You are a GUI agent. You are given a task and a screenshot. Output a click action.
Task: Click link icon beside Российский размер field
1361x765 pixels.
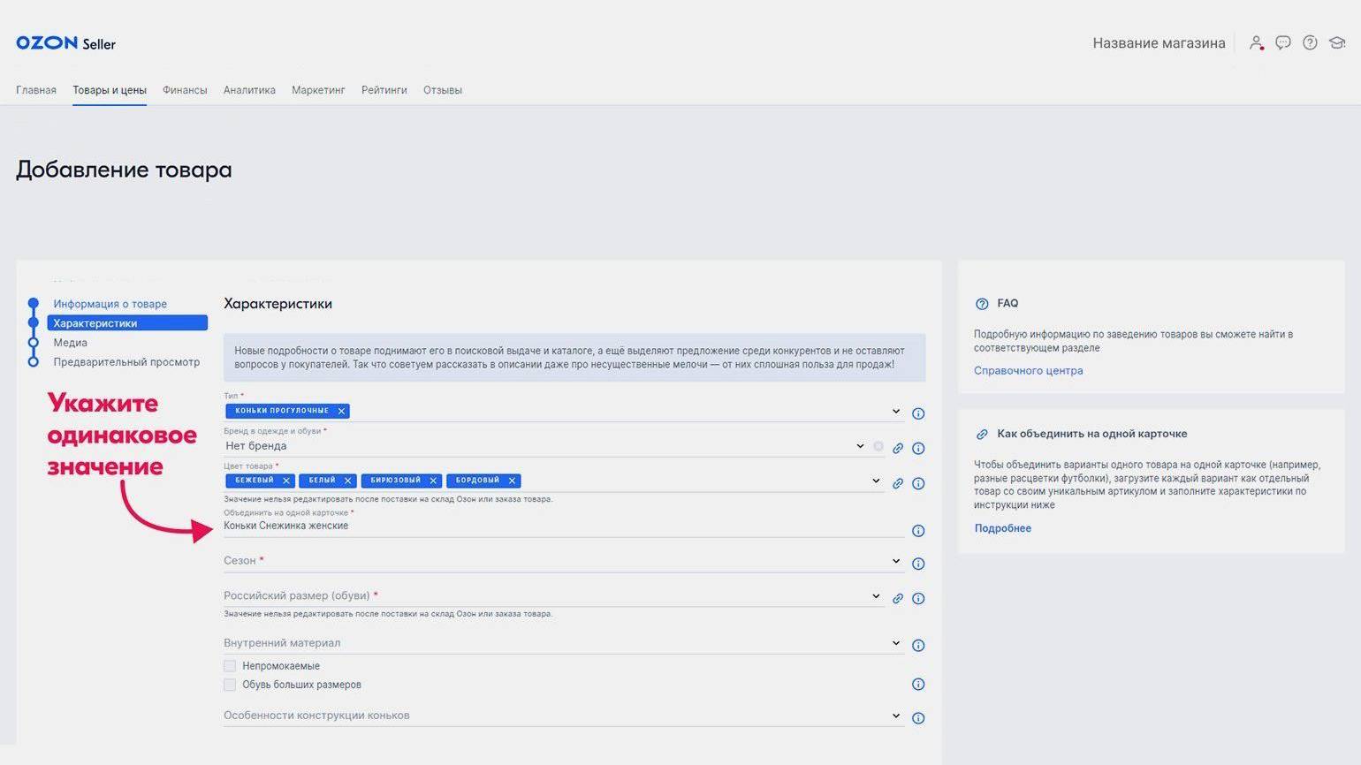[x=898, y=598]
